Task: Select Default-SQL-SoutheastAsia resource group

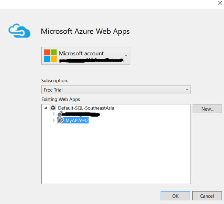Action: (86, 108)
